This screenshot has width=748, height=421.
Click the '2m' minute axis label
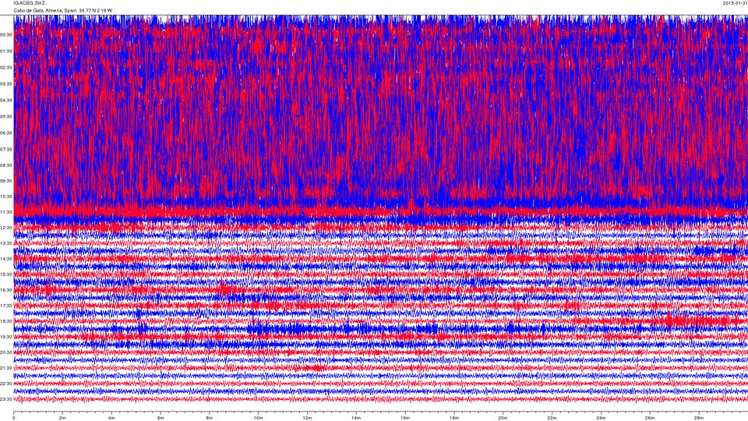coord(62,418)
